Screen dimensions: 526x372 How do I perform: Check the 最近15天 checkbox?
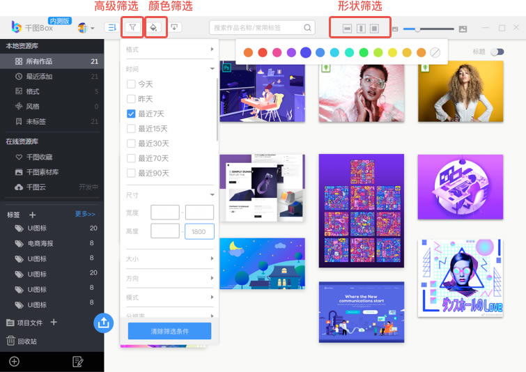[131, 128]
